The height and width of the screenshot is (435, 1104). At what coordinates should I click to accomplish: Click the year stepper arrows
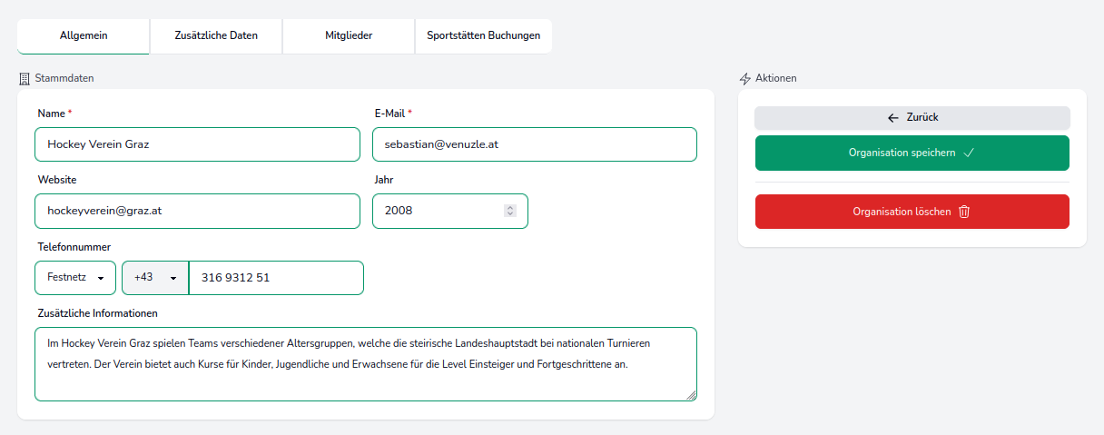[510, 211]
